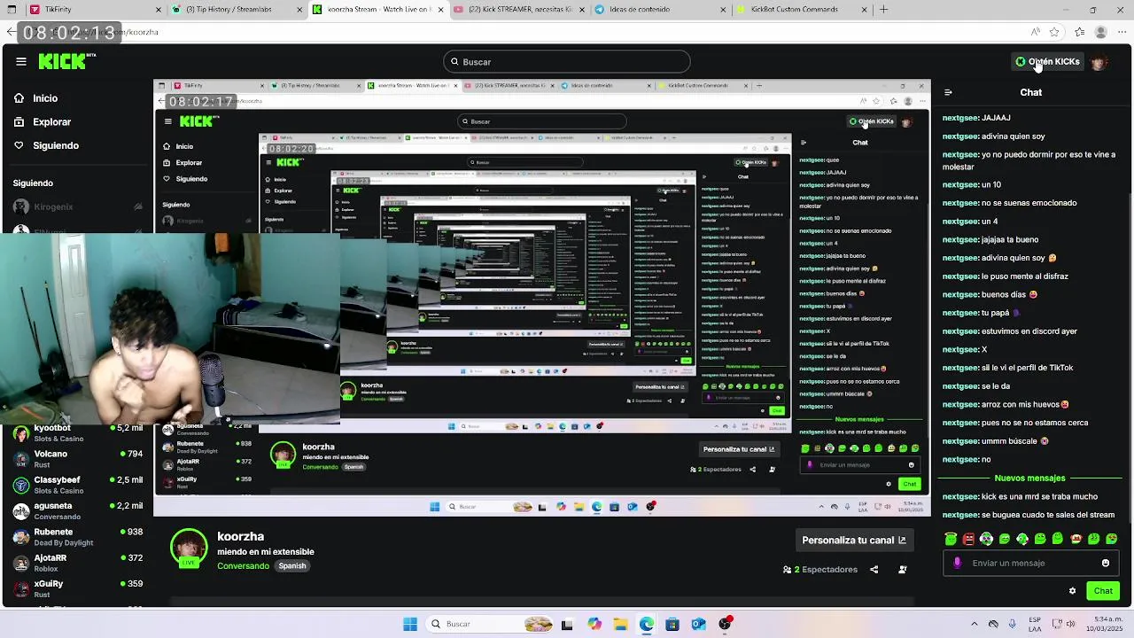Open the tab actions menu left of the TikFinity tab

[x=12, y=10]
